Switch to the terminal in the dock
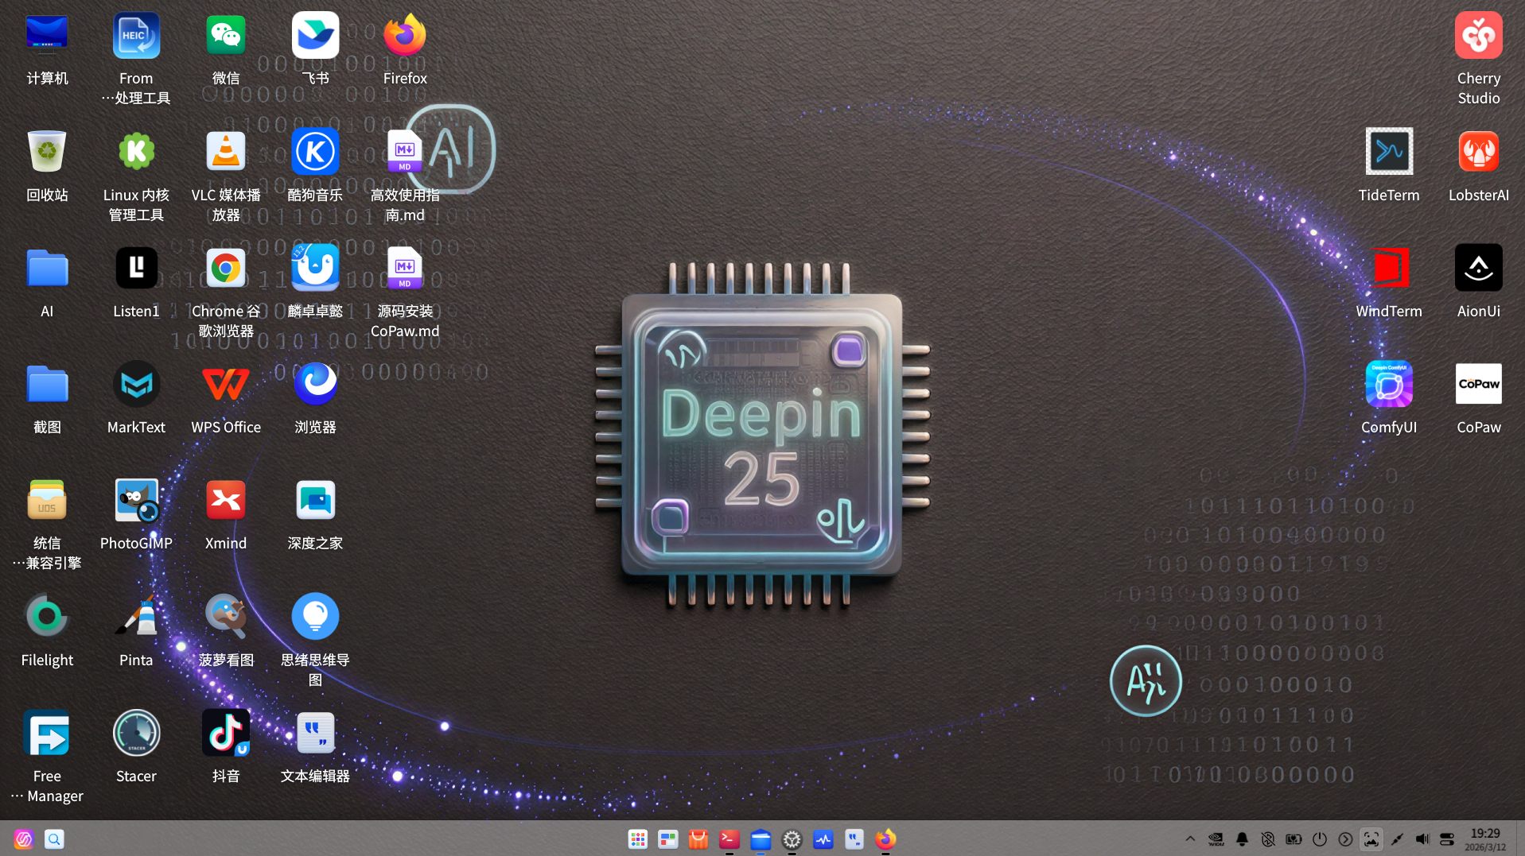 pos(729,839)
